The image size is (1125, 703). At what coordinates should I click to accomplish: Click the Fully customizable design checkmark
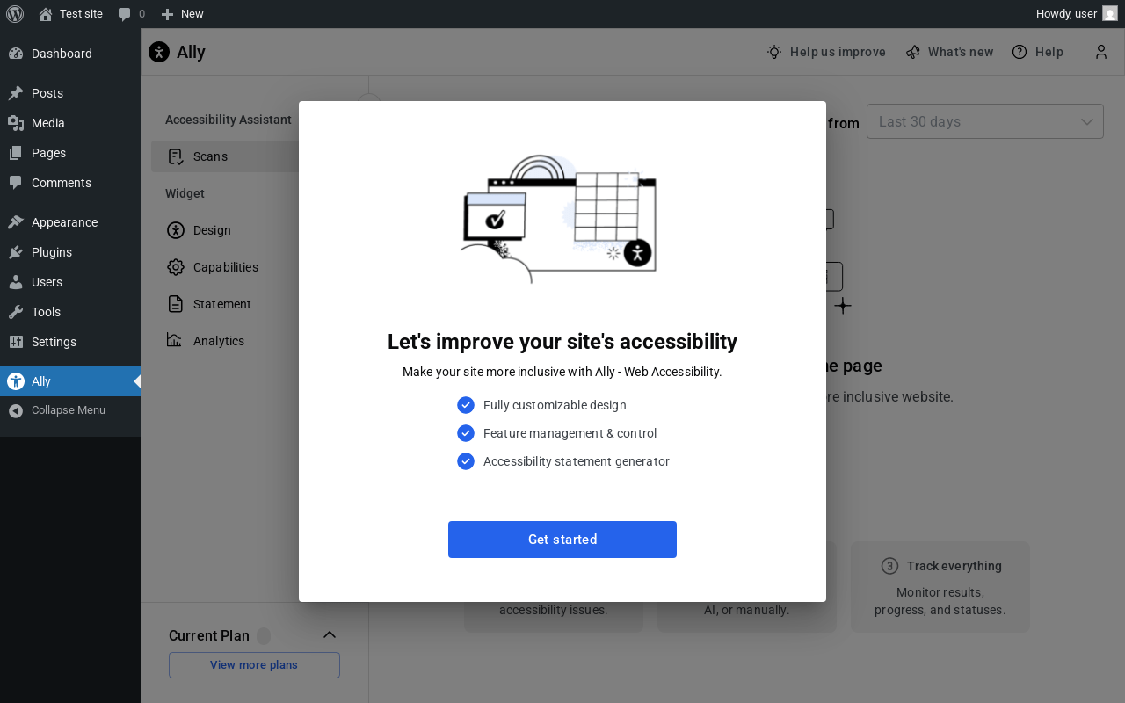[466, 405]
